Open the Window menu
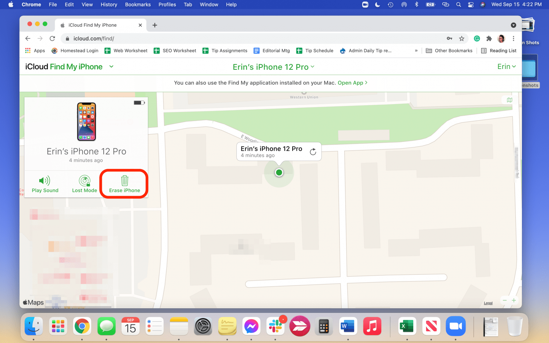549x343 pixels. click(209, 5)
